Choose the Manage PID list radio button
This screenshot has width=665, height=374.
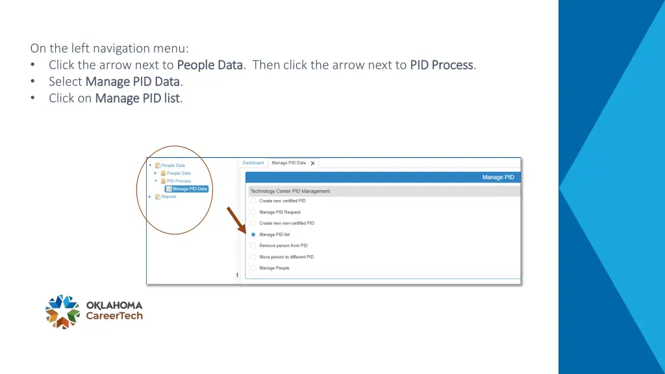tap(253, 234)
